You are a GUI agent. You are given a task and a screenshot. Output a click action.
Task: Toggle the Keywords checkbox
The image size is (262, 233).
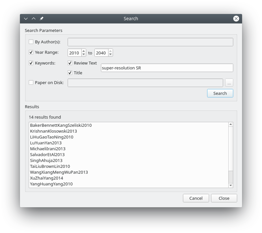[x=31, y=63]
